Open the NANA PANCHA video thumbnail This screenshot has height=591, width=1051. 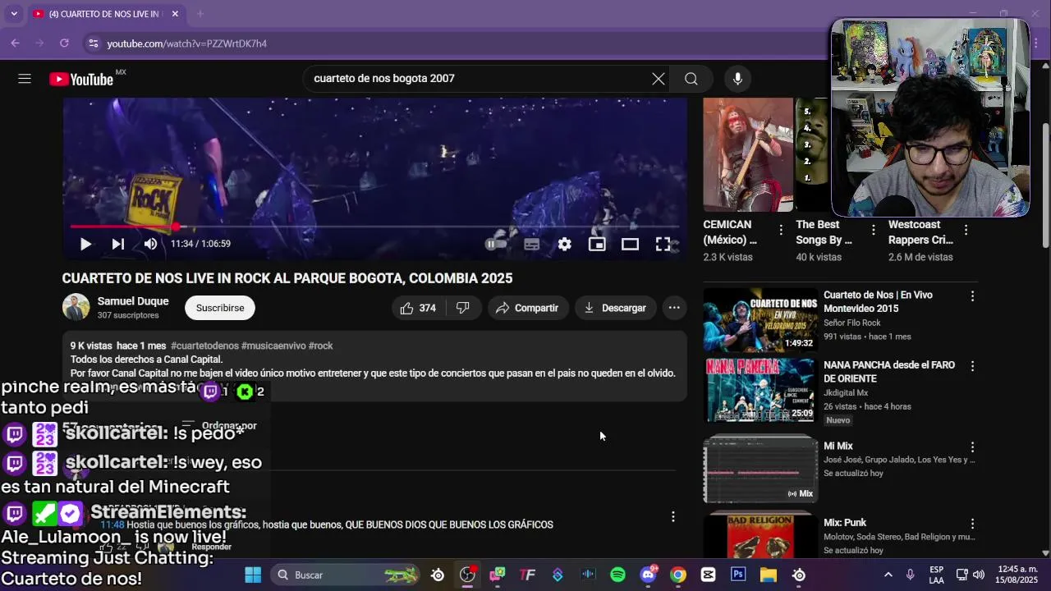[760, 389]
